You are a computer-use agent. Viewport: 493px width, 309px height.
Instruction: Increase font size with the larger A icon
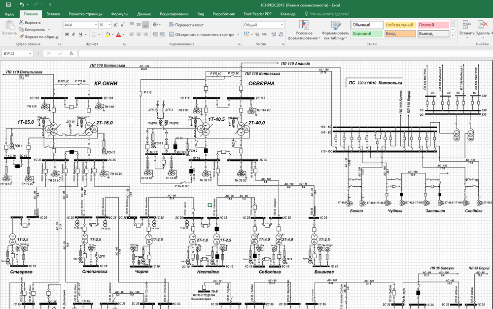[x=116, y=25]
